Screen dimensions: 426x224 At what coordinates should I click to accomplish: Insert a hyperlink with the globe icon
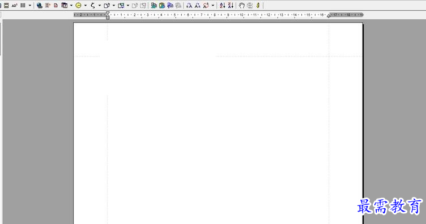40,5
